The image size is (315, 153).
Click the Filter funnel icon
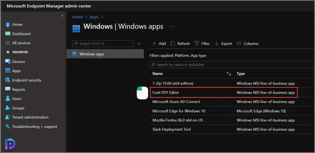click(x=197, y=44)
